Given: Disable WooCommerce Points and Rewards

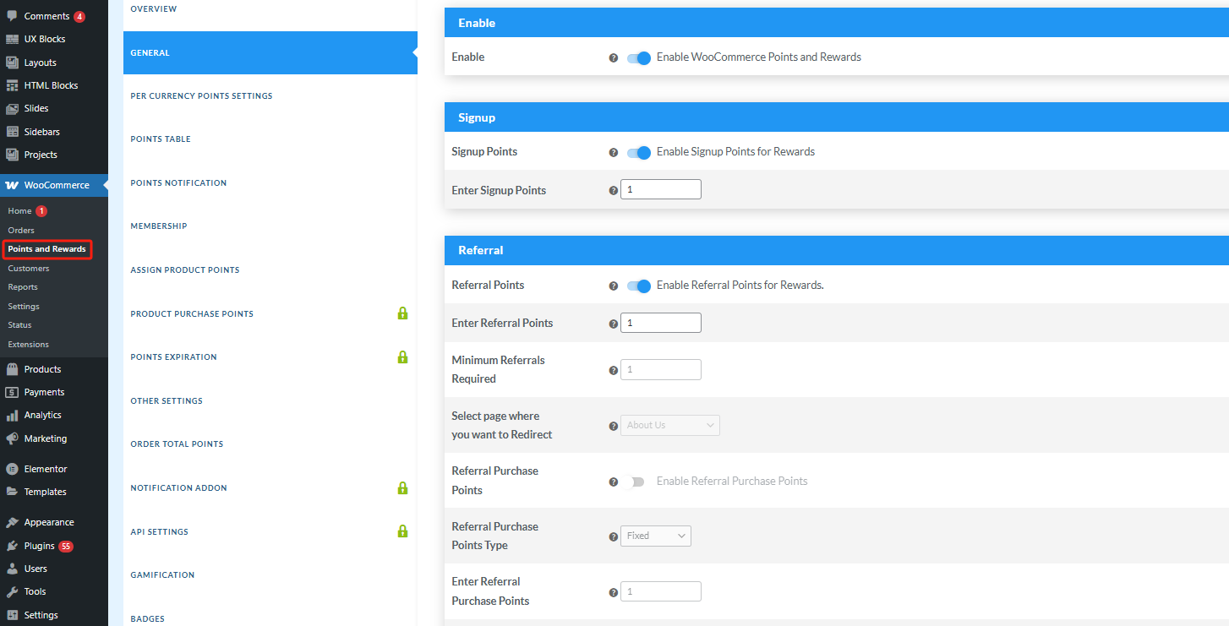Looking at the screenshot, I should [638, 57].
